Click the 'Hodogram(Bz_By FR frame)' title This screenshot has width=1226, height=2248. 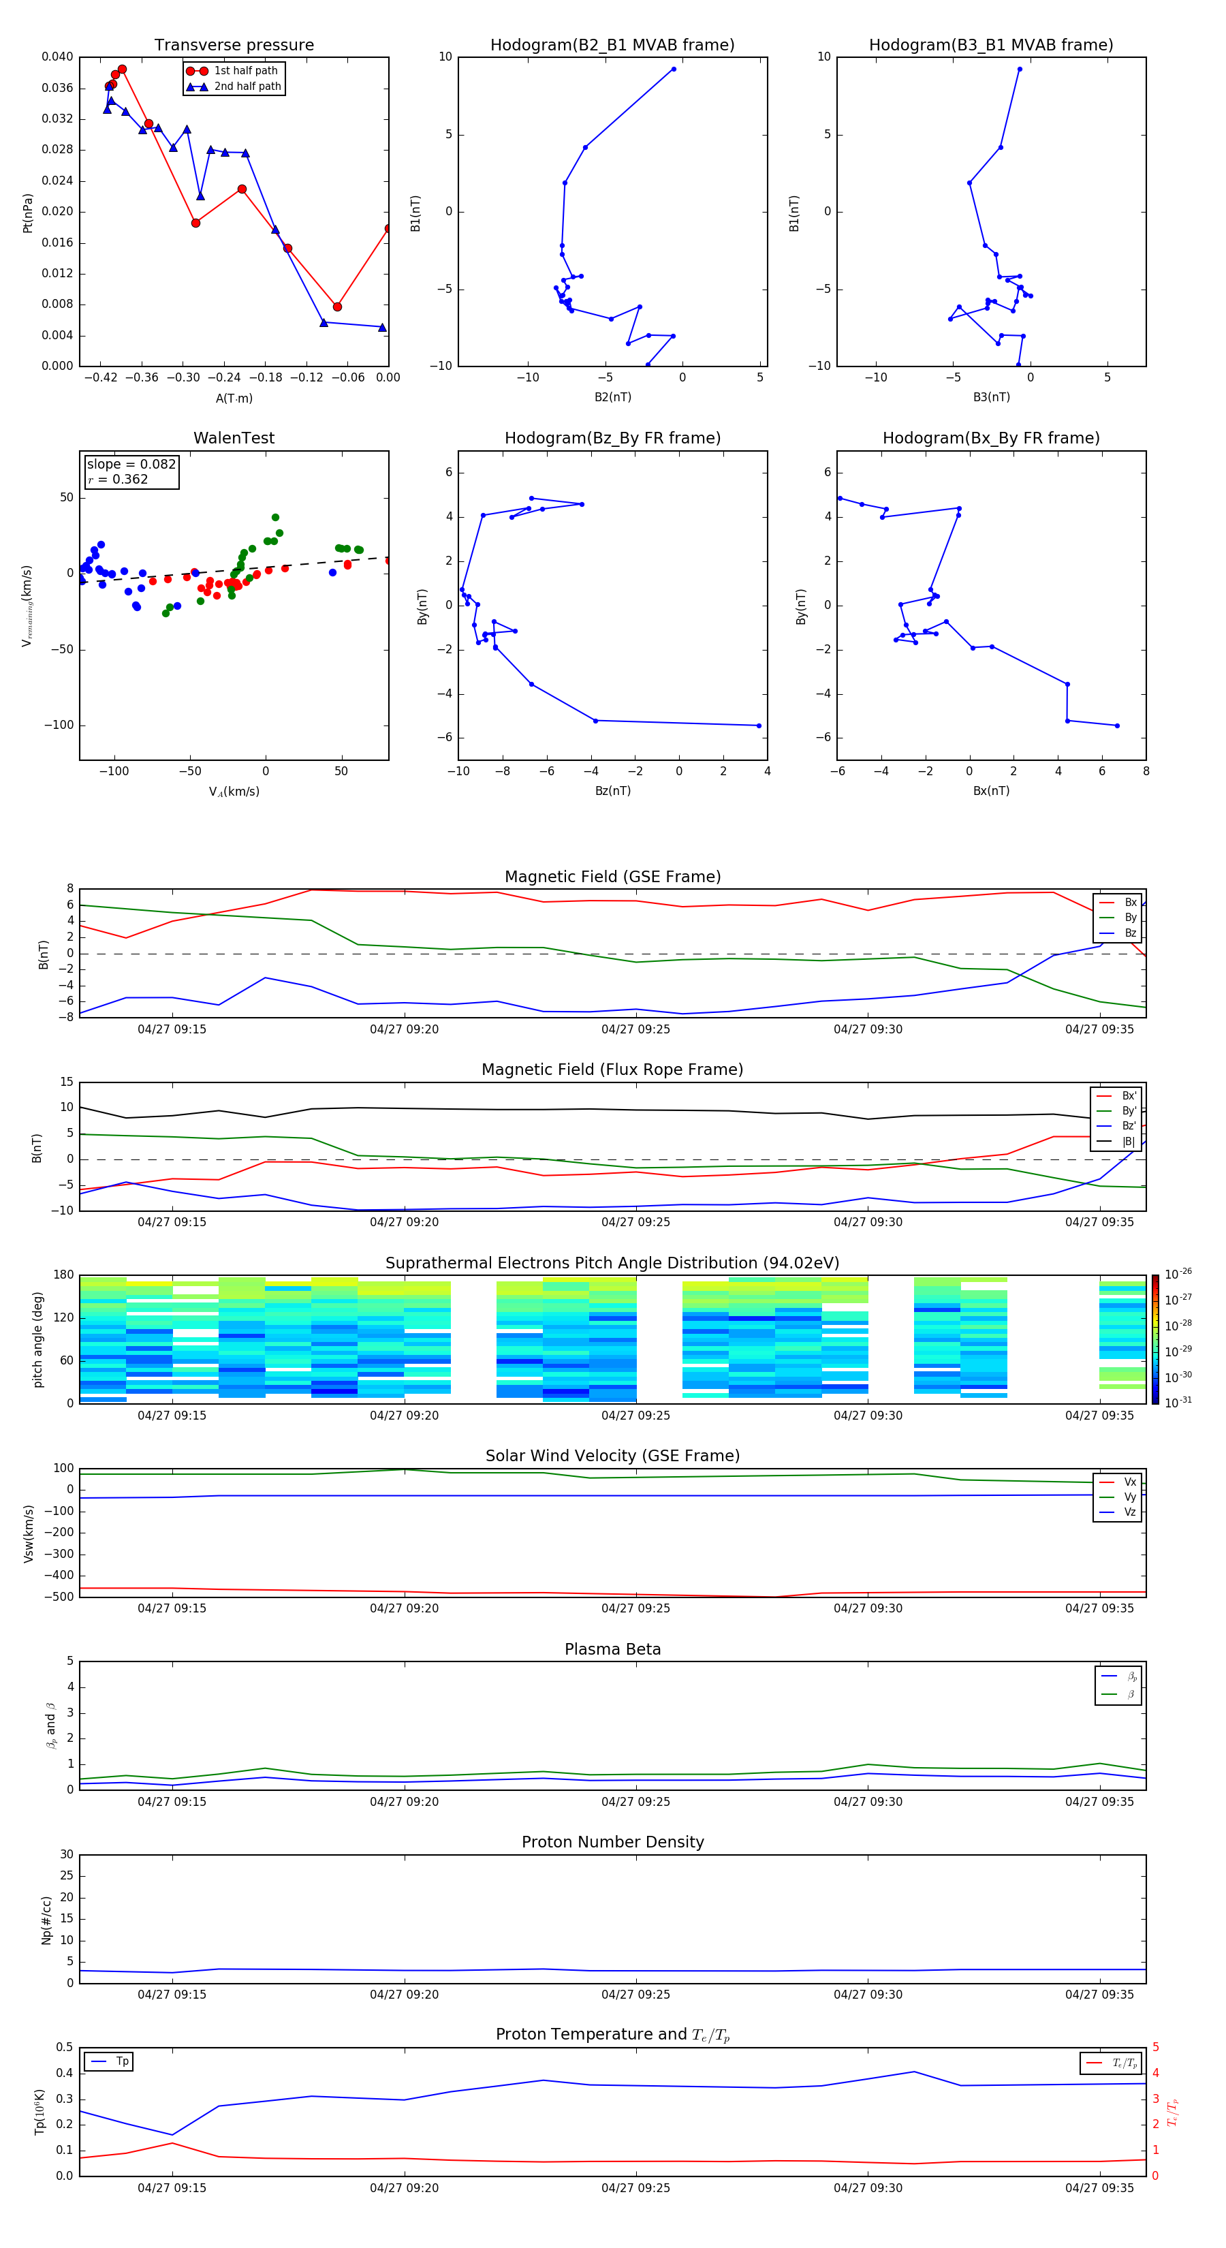tap(612, 438)
